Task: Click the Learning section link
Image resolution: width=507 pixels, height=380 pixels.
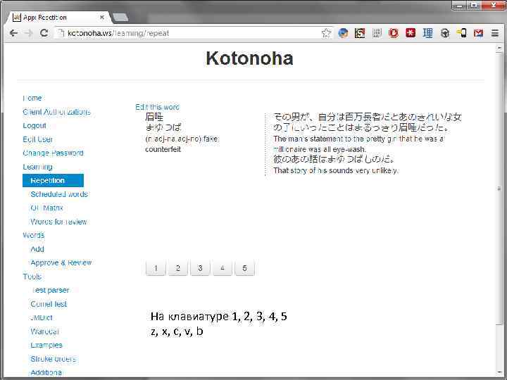Action: [x=37, y=167]
